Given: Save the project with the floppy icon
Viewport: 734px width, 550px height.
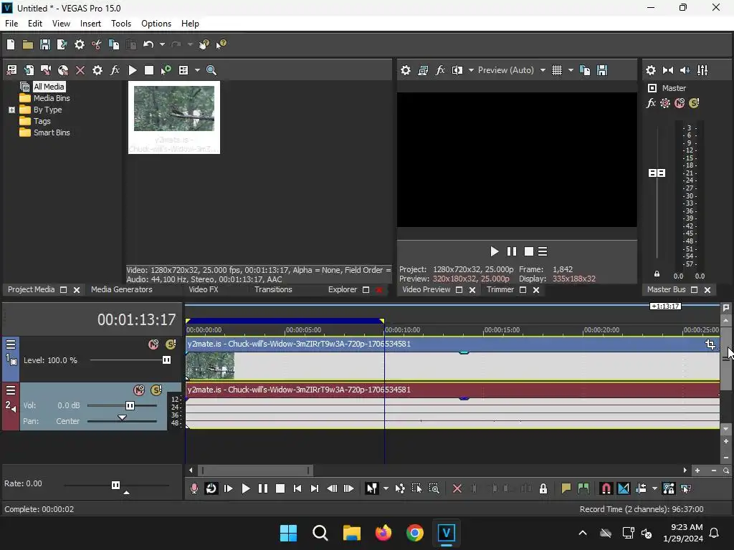Looking at the screenshot, I should click(45, 44).
